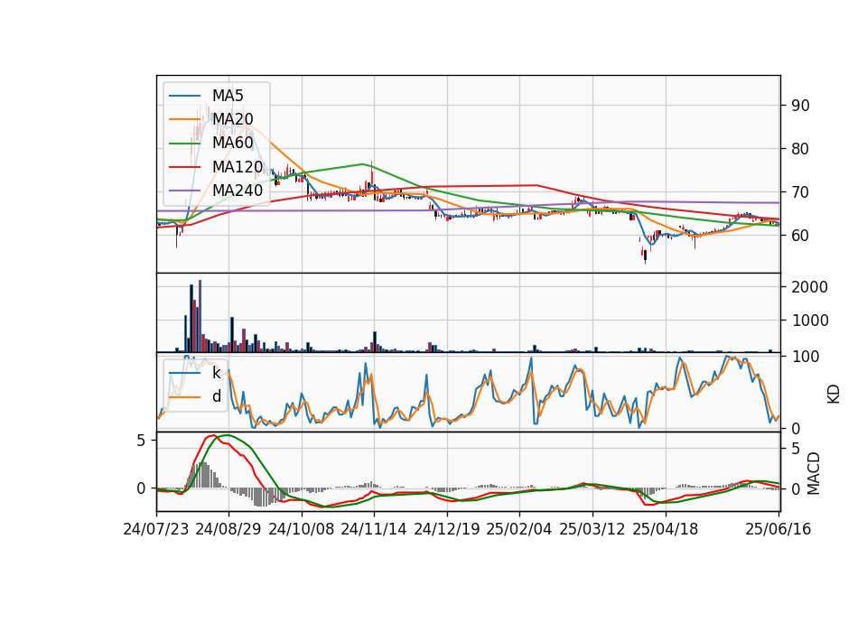
Task: Click the 'k' legend entry in KD panel
Action: 195,373
